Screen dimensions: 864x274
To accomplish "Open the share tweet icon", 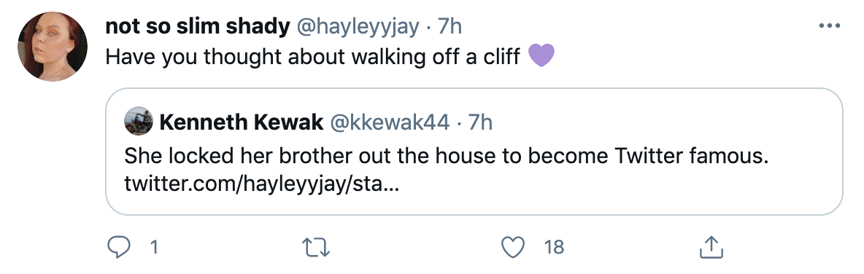I will [711, 248].
